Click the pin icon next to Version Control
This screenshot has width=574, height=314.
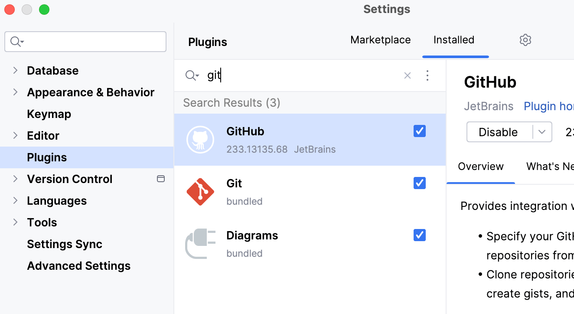click(x=161, y=178)
